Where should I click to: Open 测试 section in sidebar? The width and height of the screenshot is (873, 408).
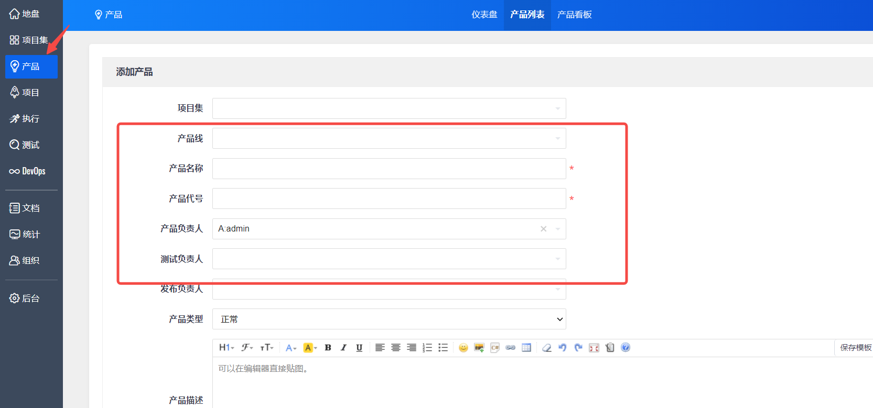[x=25, y=145]
